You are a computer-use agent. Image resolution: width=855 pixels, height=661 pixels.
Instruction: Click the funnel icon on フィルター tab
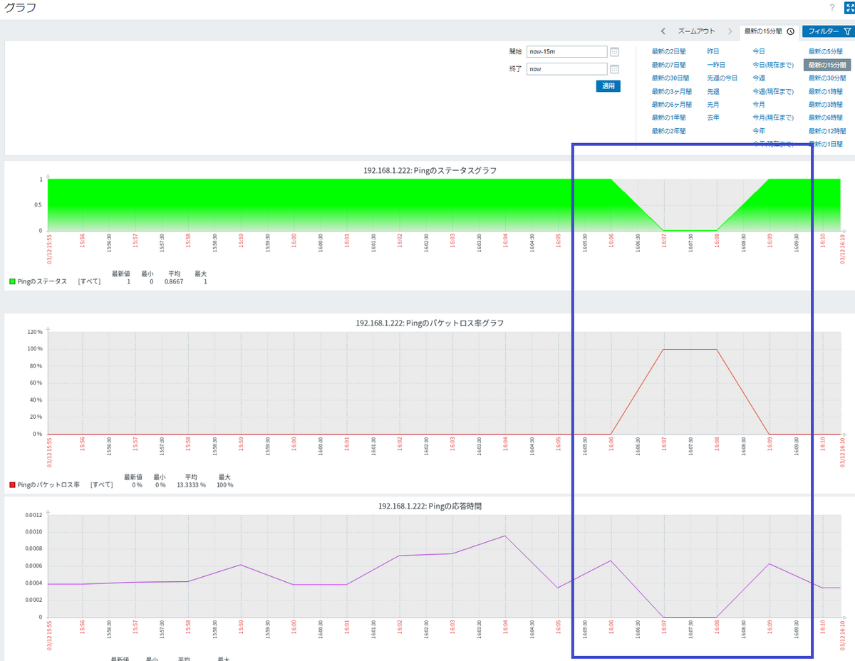coord(846,31)
